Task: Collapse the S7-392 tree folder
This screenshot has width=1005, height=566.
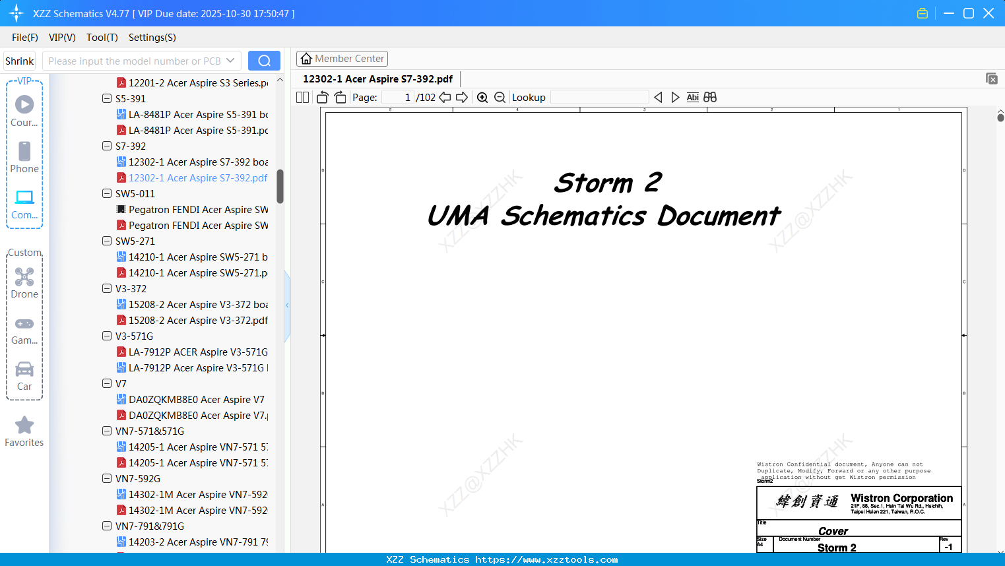Action: (107, 146)
